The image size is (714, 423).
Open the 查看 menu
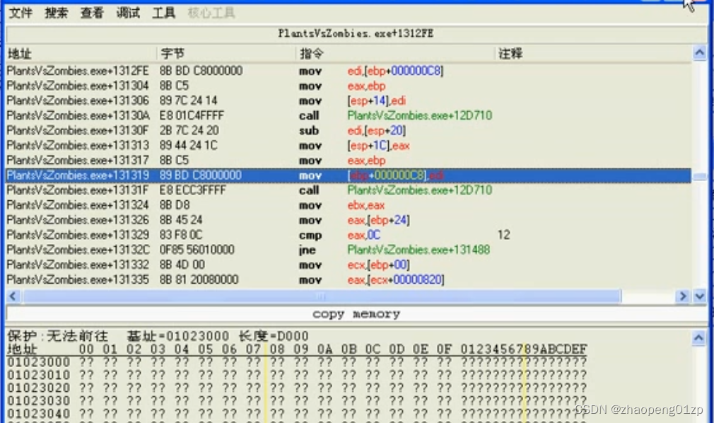(92, 13)
